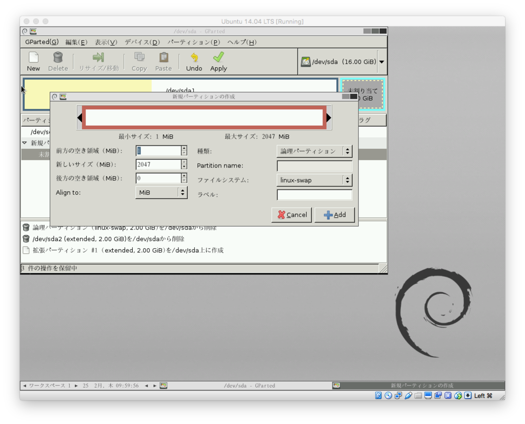
Task: Click the /dev/sda2 (extended, 2.00 GiB) delete operation
Action: pyautogui.click(x=109, y=239)
